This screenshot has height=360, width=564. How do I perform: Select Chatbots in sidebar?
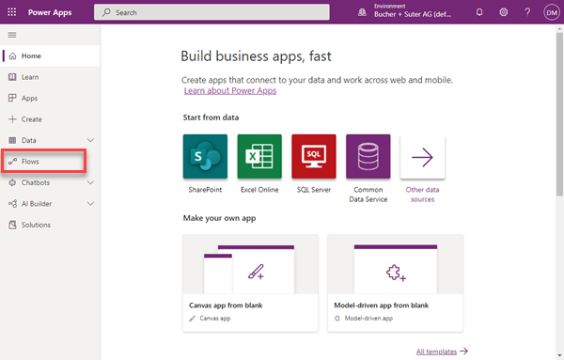click(50, 182)
